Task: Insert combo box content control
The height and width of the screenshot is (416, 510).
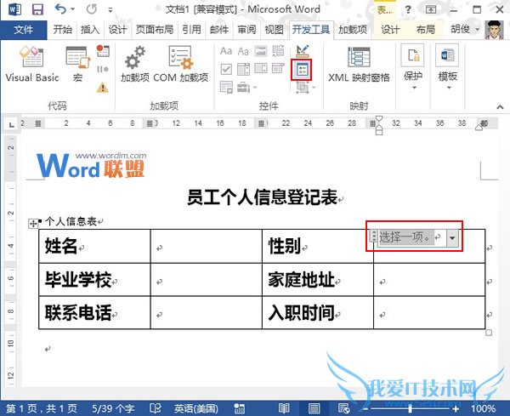Action: [x=243, y=69]
